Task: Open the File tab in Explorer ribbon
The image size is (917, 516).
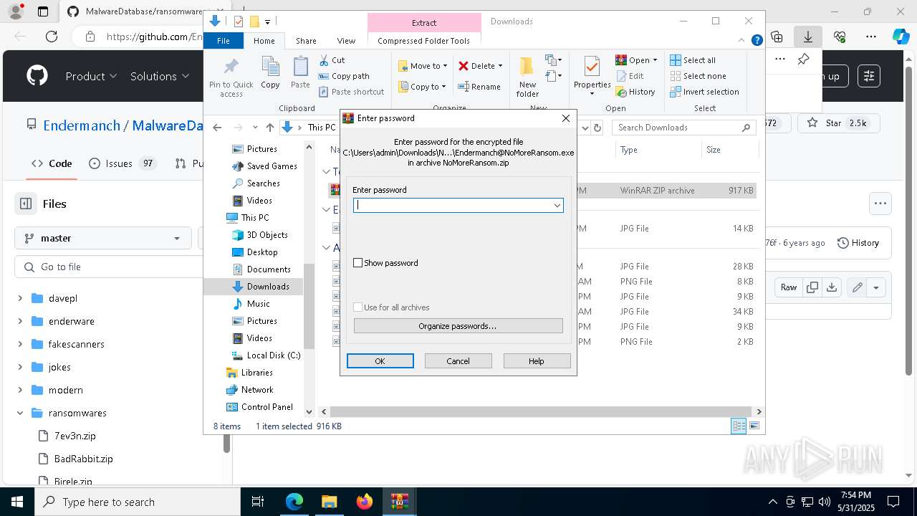Action: pos(224,41)
